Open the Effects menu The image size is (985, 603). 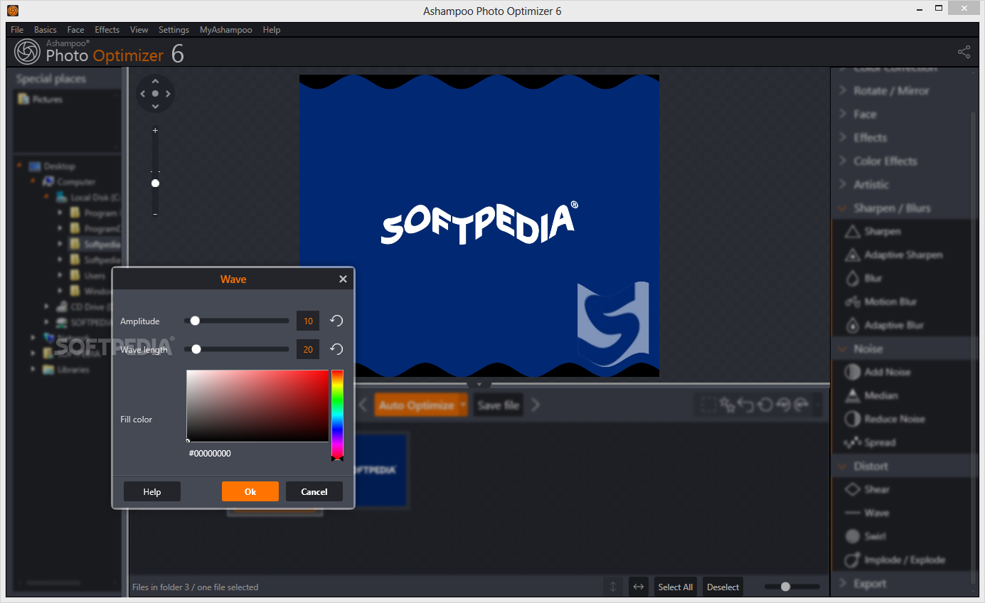click(107, 29)
